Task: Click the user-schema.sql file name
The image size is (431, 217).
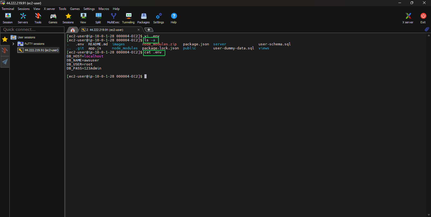Action: [x=274, y=44]
